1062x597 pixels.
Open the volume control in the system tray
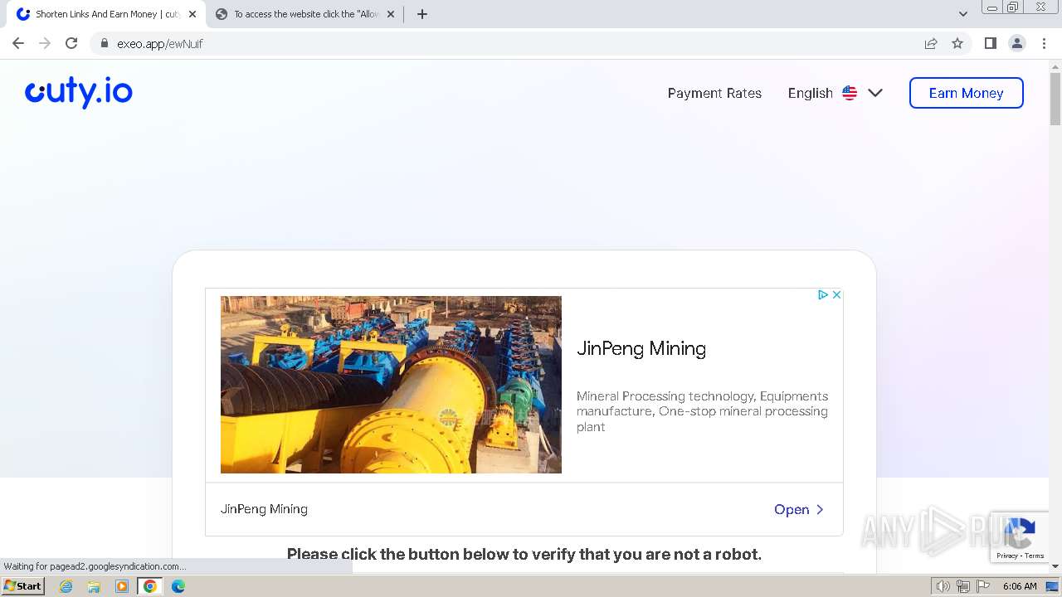[x=943, y=586]
